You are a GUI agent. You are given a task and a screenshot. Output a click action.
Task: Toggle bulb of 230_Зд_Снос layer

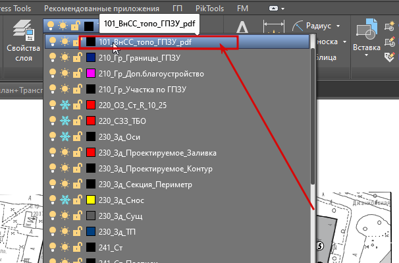pyautogui.click(x=53, y=200)
